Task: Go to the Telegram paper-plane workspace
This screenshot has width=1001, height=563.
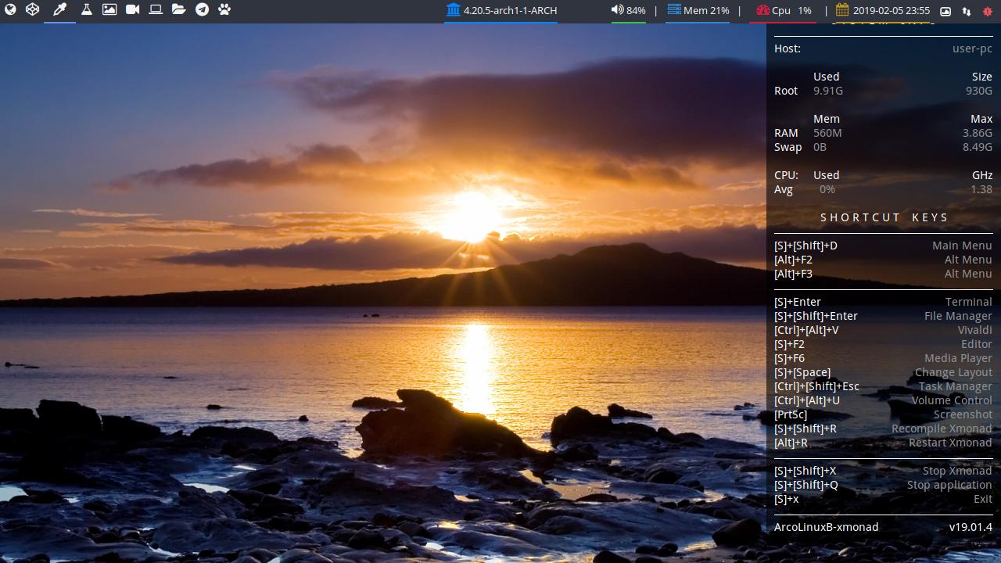Action: point(202,10)
